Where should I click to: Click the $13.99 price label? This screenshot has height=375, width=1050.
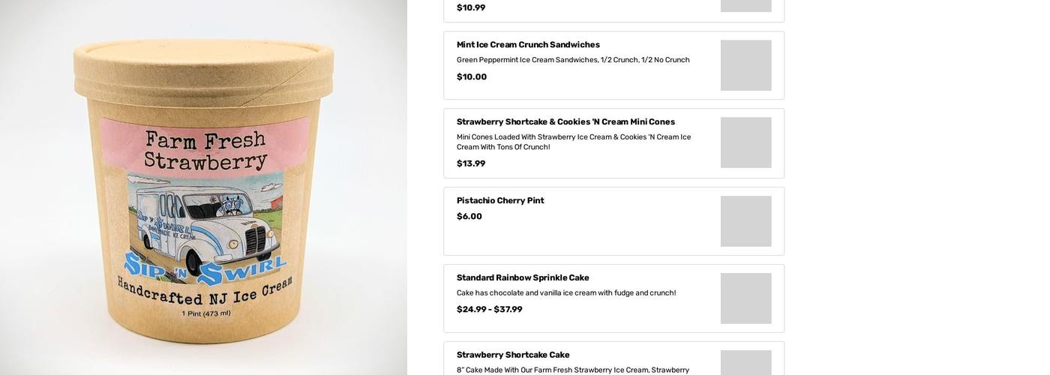[471, 164]
